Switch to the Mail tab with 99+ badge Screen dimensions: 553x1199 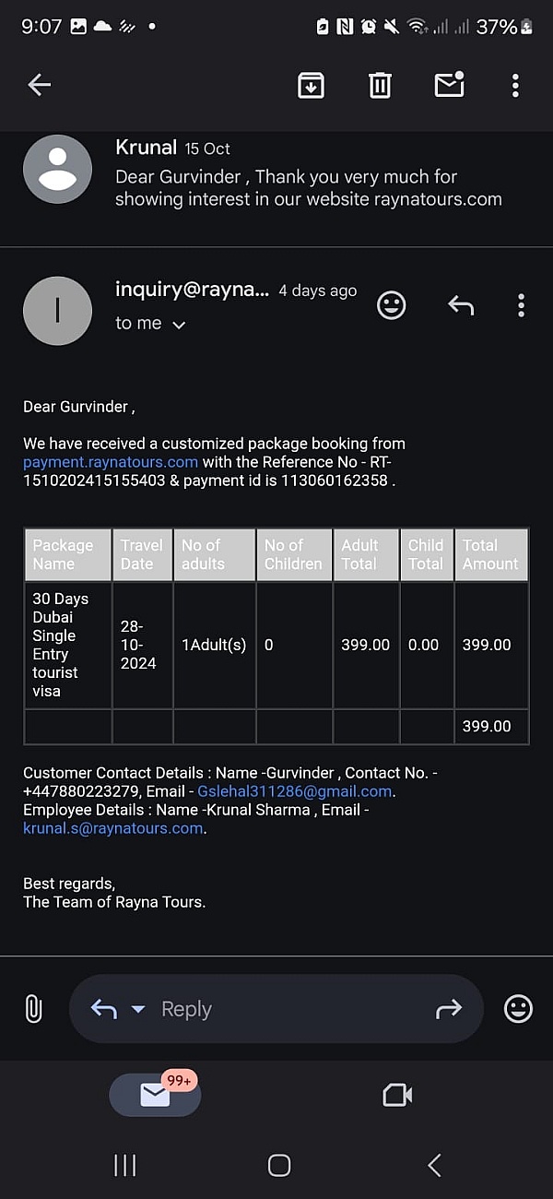155,1095
